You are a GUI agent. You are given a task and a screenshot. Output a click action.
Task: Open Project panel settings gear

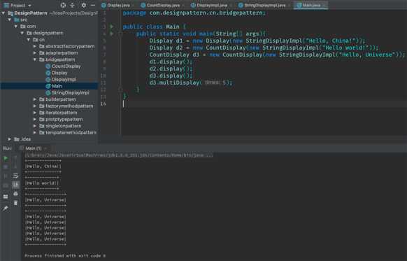click(84, 5)
